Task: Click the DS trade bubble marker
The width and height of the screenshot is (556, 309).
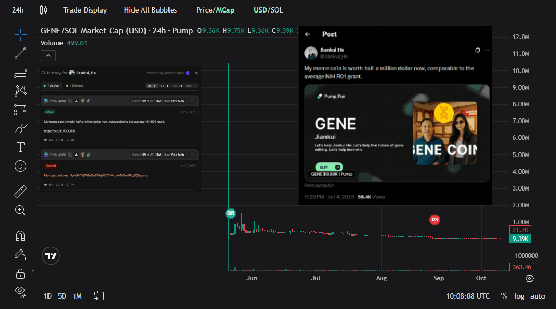Action: coord(434,220)
